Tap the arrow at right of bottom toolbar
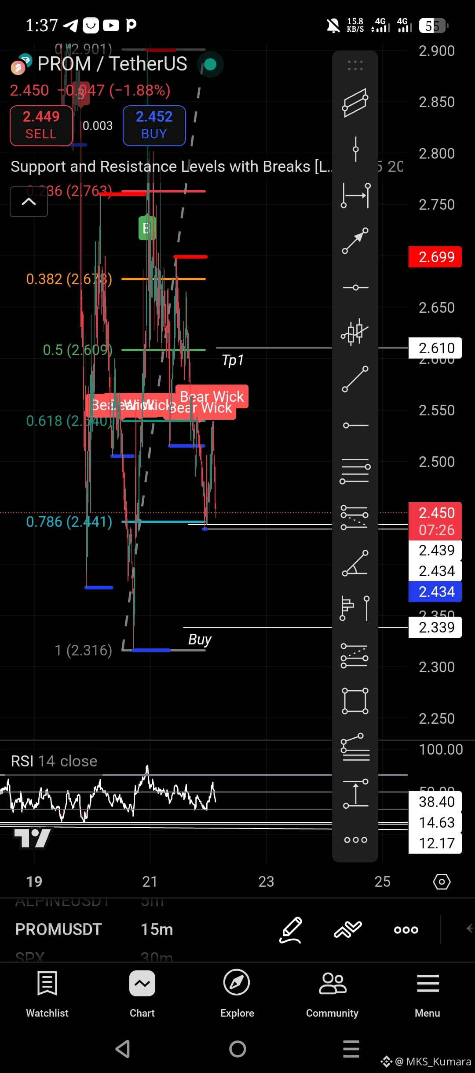The width and height of the screenshot is (475, 1073). (470, 929)
